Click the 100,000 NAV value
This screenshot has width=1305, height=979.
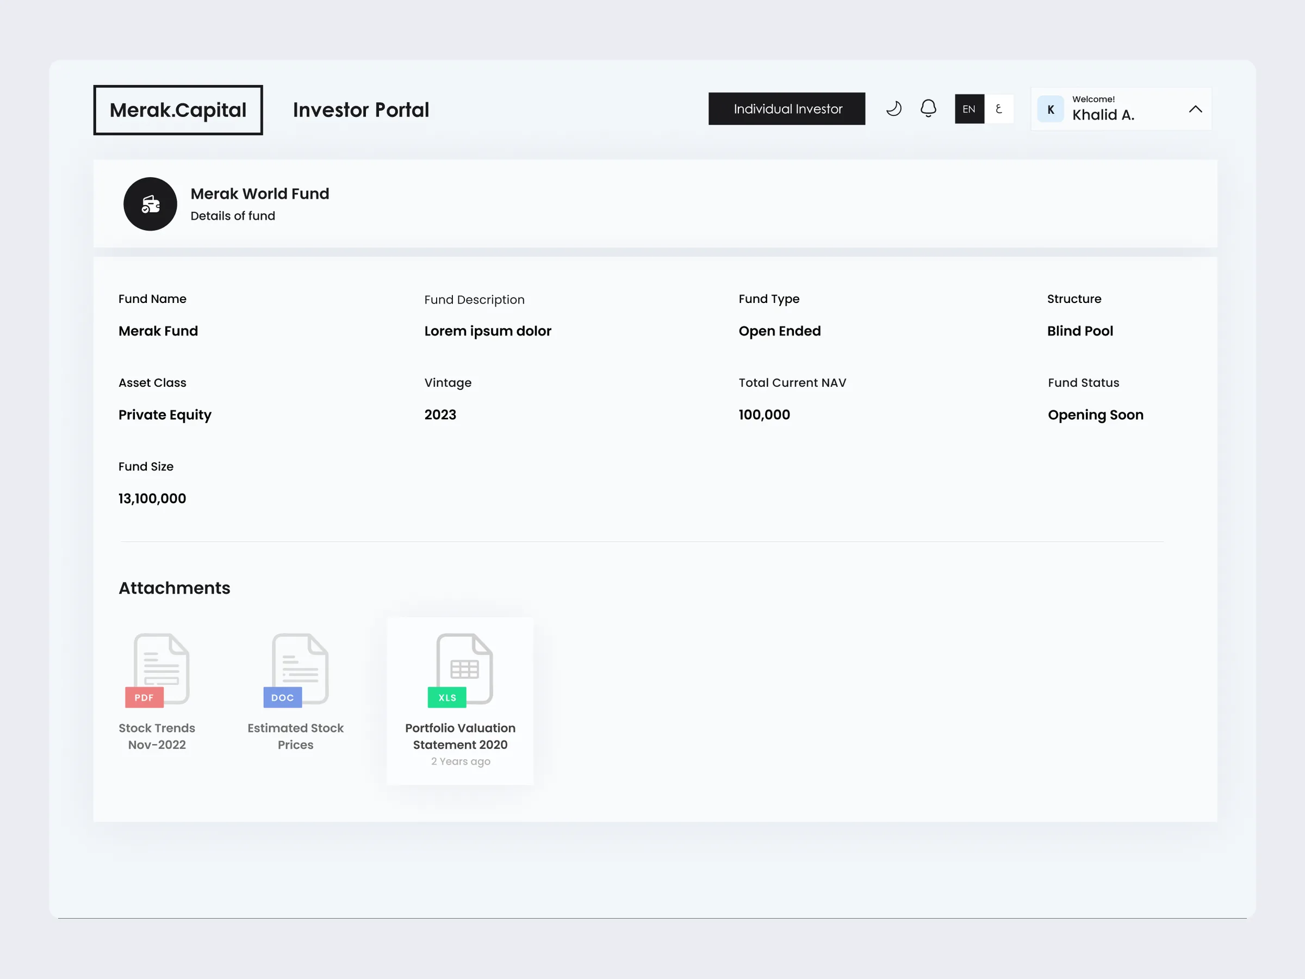coord(764,415)
